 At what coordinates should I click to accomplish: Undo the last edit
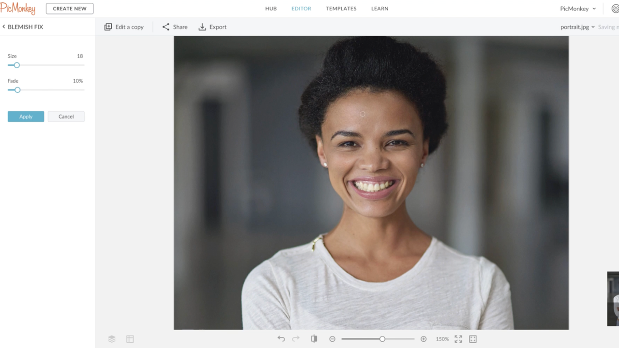281,339
